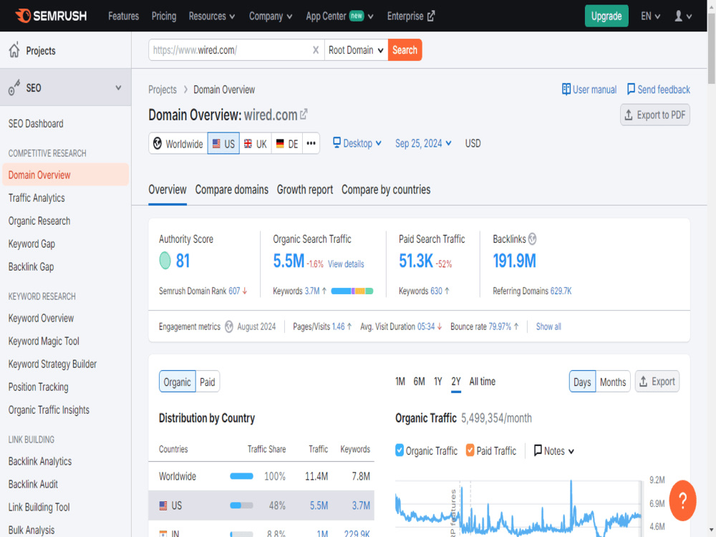Click Projects breadcrumb link

162,89
